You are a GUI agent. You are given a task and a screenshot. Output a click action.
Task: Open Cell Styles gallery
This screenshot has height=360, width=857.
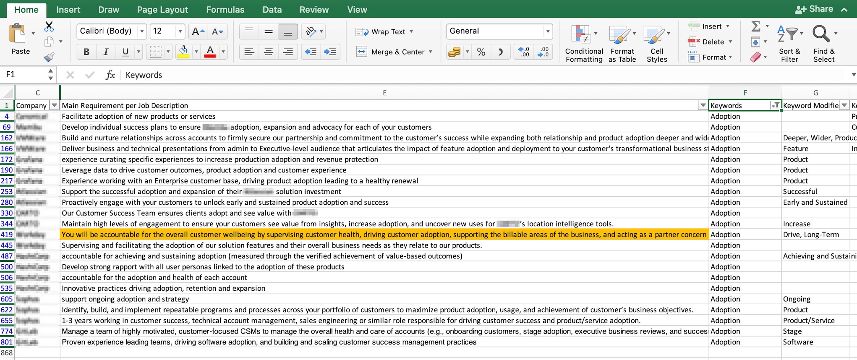click(657, 43)
